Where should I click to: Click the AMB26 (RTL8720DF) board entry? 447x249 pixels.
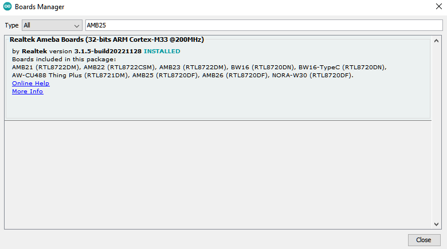point(235,76)
